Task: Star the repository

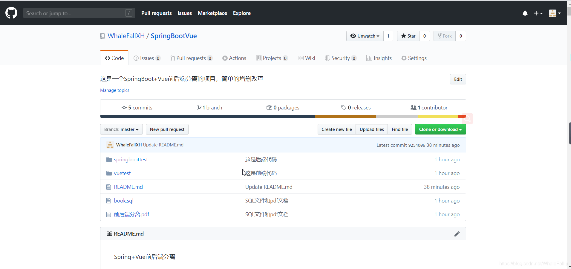Action: coord(408,36)
